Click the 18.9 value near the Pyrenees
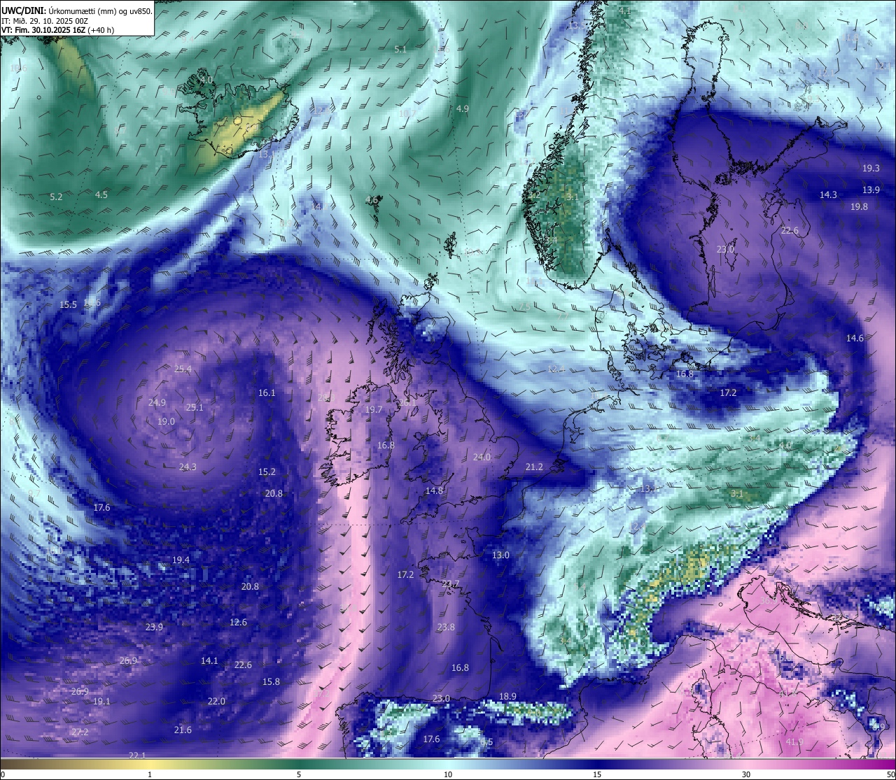 pyautogui.click(x=507, y=697)
